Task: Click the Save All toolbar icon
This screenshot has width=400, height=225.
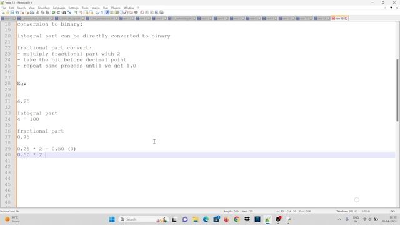Action: pyautogui.click(x=17, y=12)
